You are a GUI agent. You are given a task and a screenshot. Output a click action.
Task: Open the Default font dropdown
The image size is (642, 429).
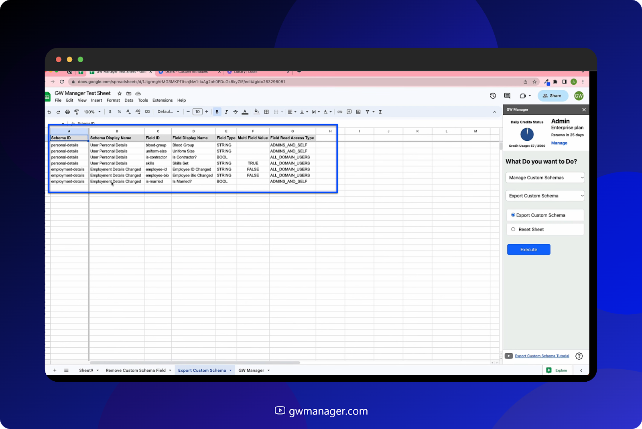(168, 112)
